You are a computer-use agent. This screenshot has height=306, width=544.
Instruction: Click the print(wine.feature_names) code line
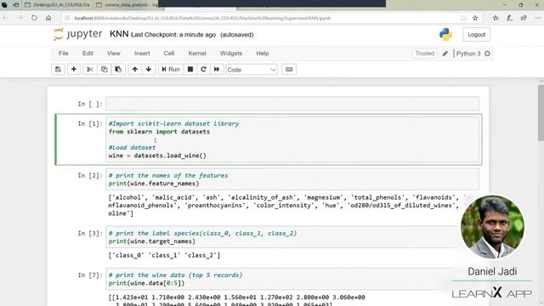click(x=154, y=184)
